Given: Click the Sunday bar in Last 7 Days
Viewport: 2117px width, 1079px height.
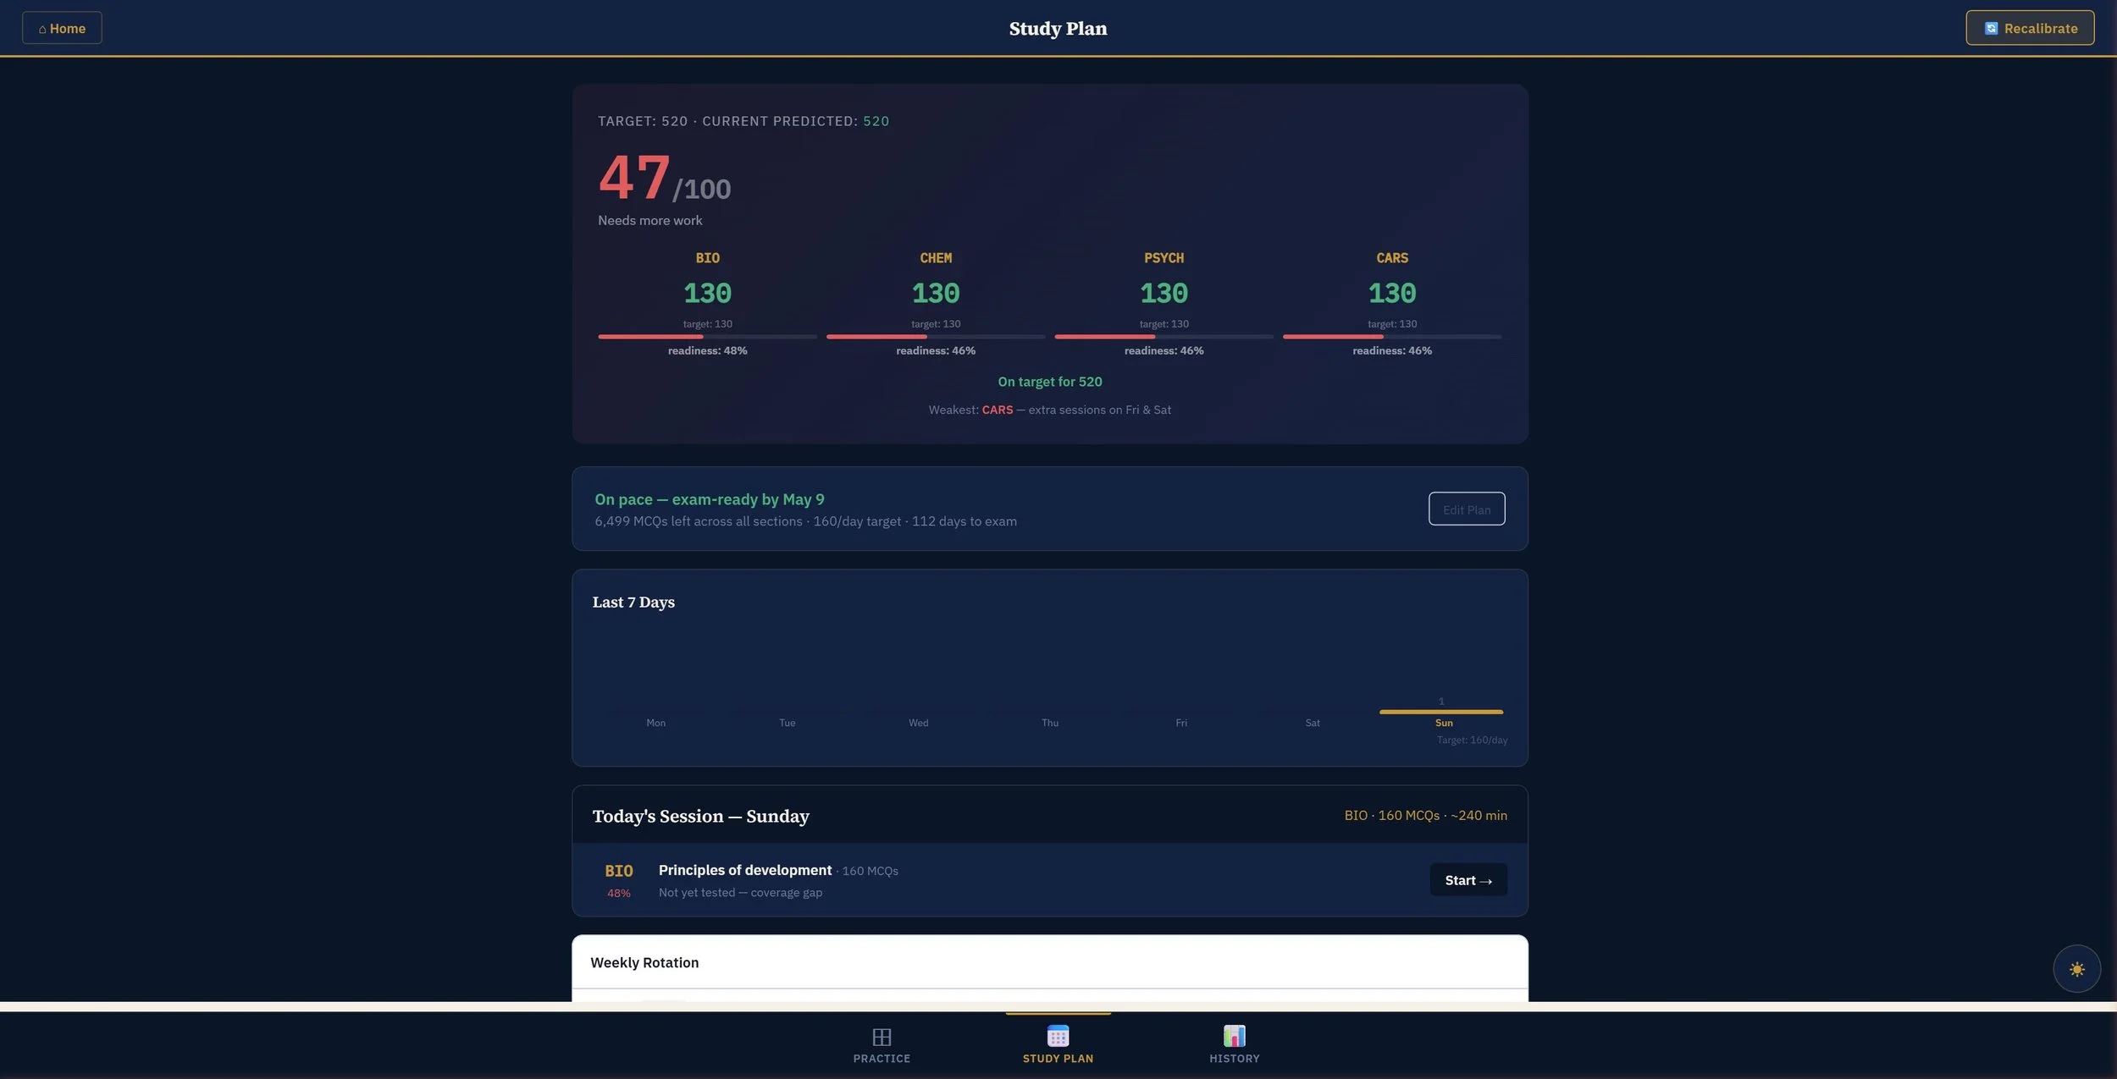Looking at the screenshot, I should [1440, 712].
